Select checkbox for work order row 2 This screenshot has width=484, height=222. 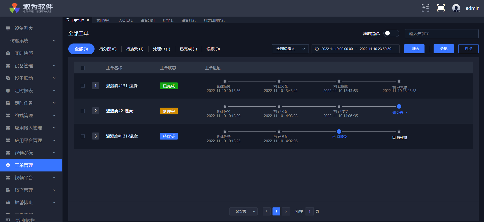pyautogui.click(x=83, y=111)
